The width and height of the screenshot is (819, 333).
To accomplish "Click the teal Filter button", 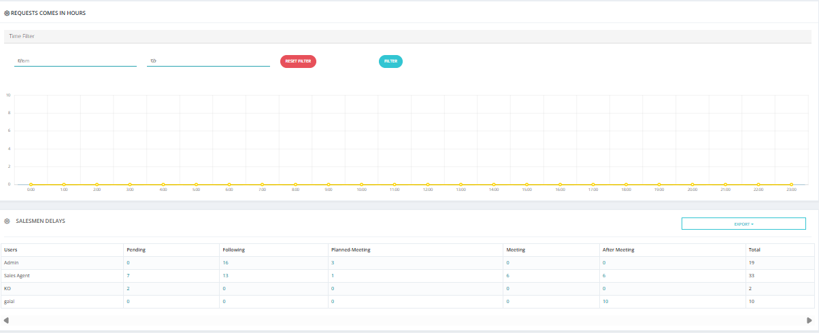I will [x=390, y=61].
